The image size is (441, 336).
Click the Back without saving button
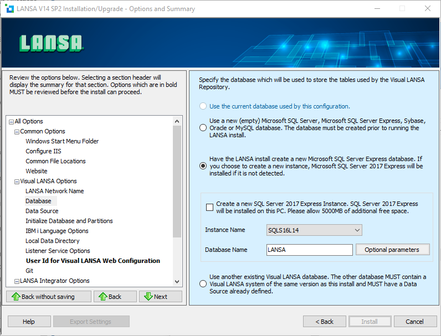click(x=49, y=297)
